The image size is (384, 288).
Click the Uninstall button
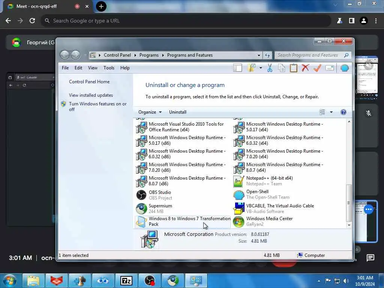tap(177, 112)
